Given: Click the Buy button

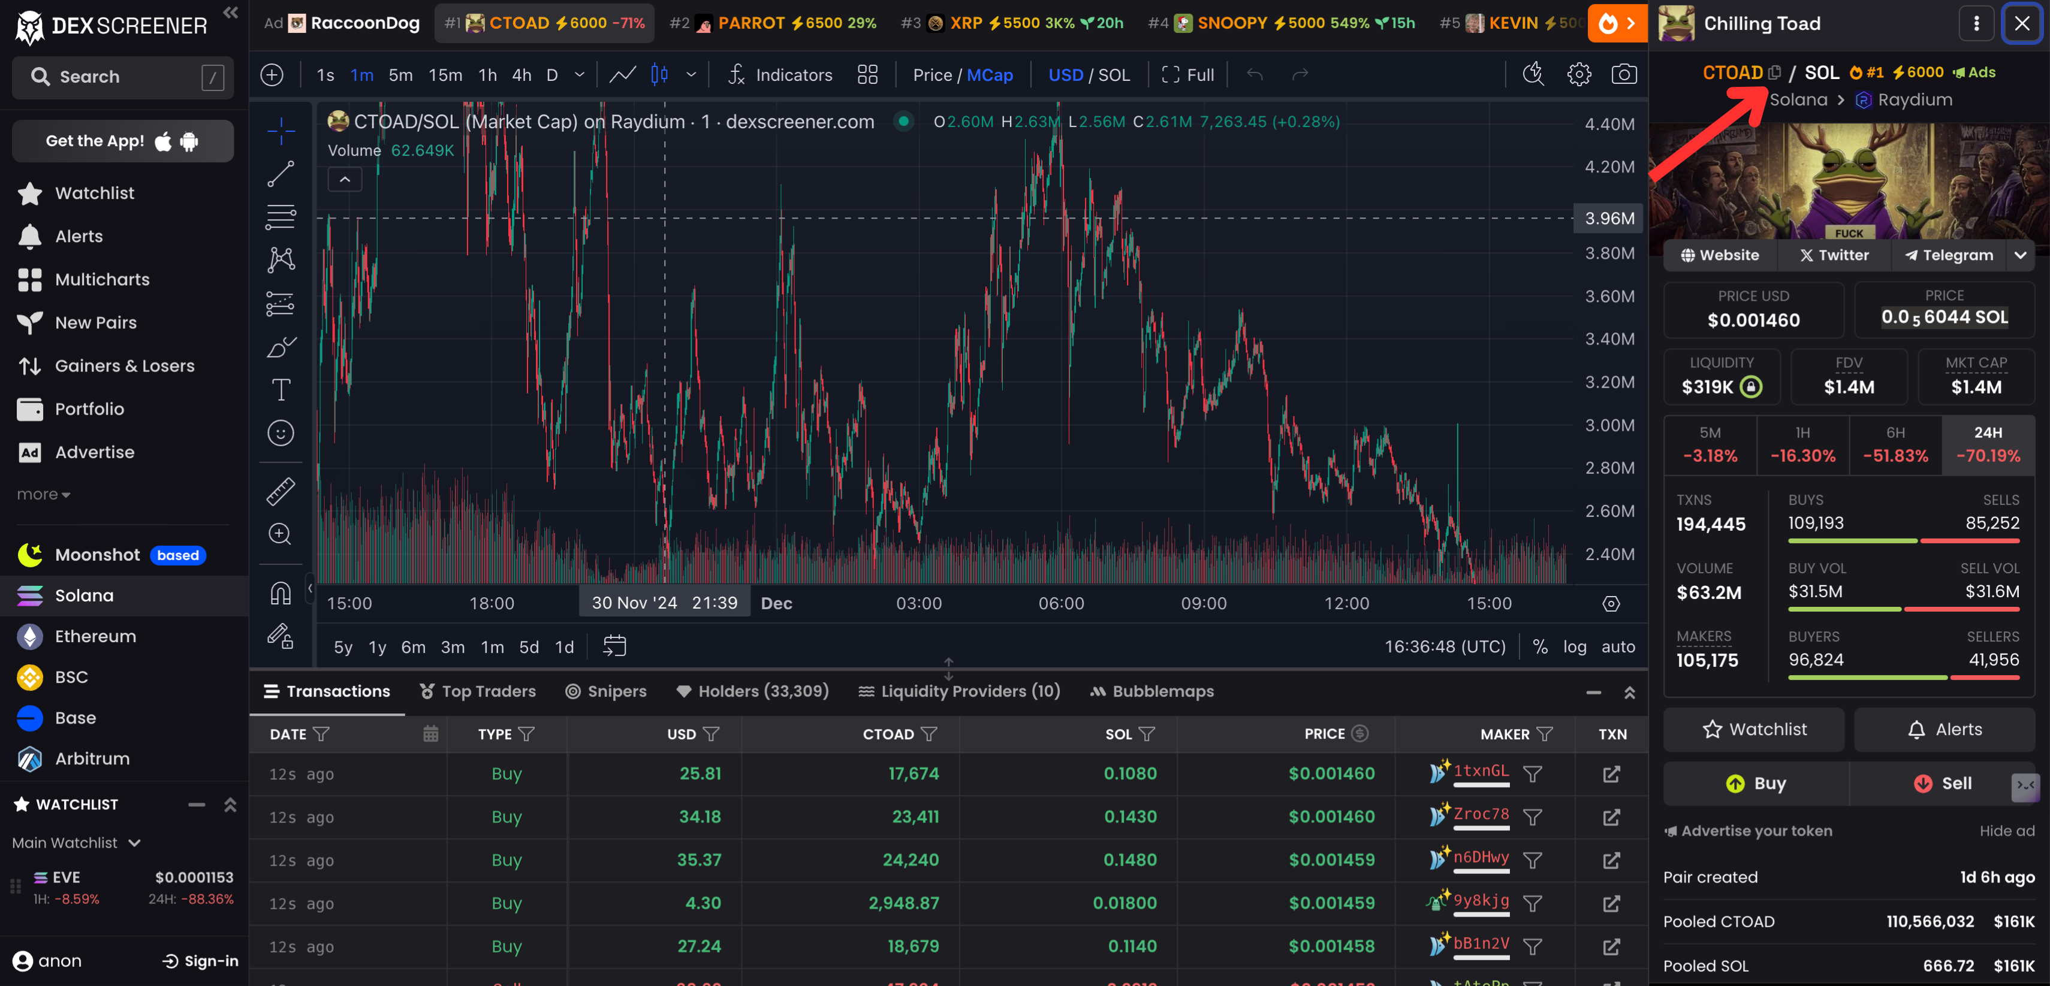Looking at the screenshot, I should tap(1756, 784).
